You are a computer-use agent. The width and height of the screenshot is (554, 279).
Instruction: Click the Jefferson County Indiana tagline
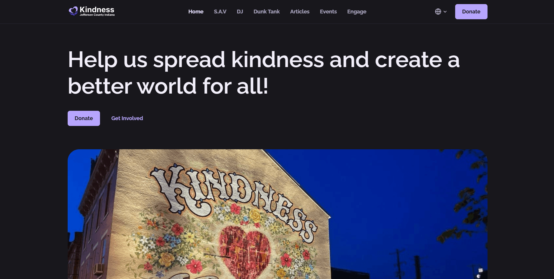tap(97, 15)
